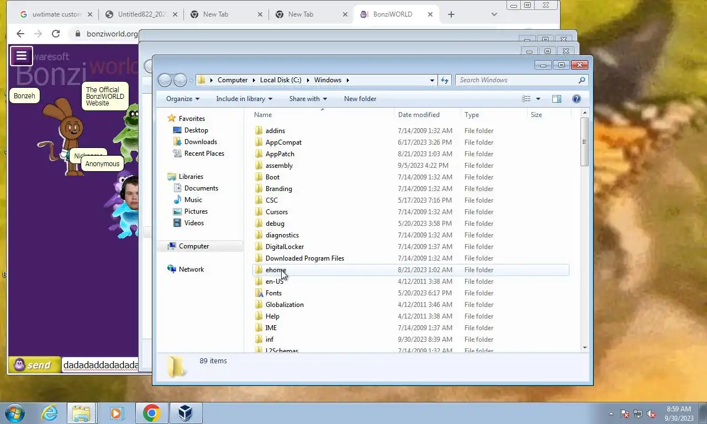The image size is (707, 424).
Task: Click the Windows breadcrumb in address bar
Action: tap(328, 80)
